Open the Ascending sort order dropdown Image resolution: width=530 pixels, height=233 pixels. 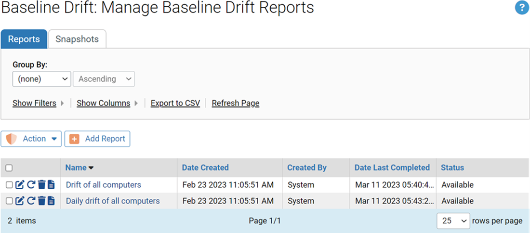[x=104, y=79]
